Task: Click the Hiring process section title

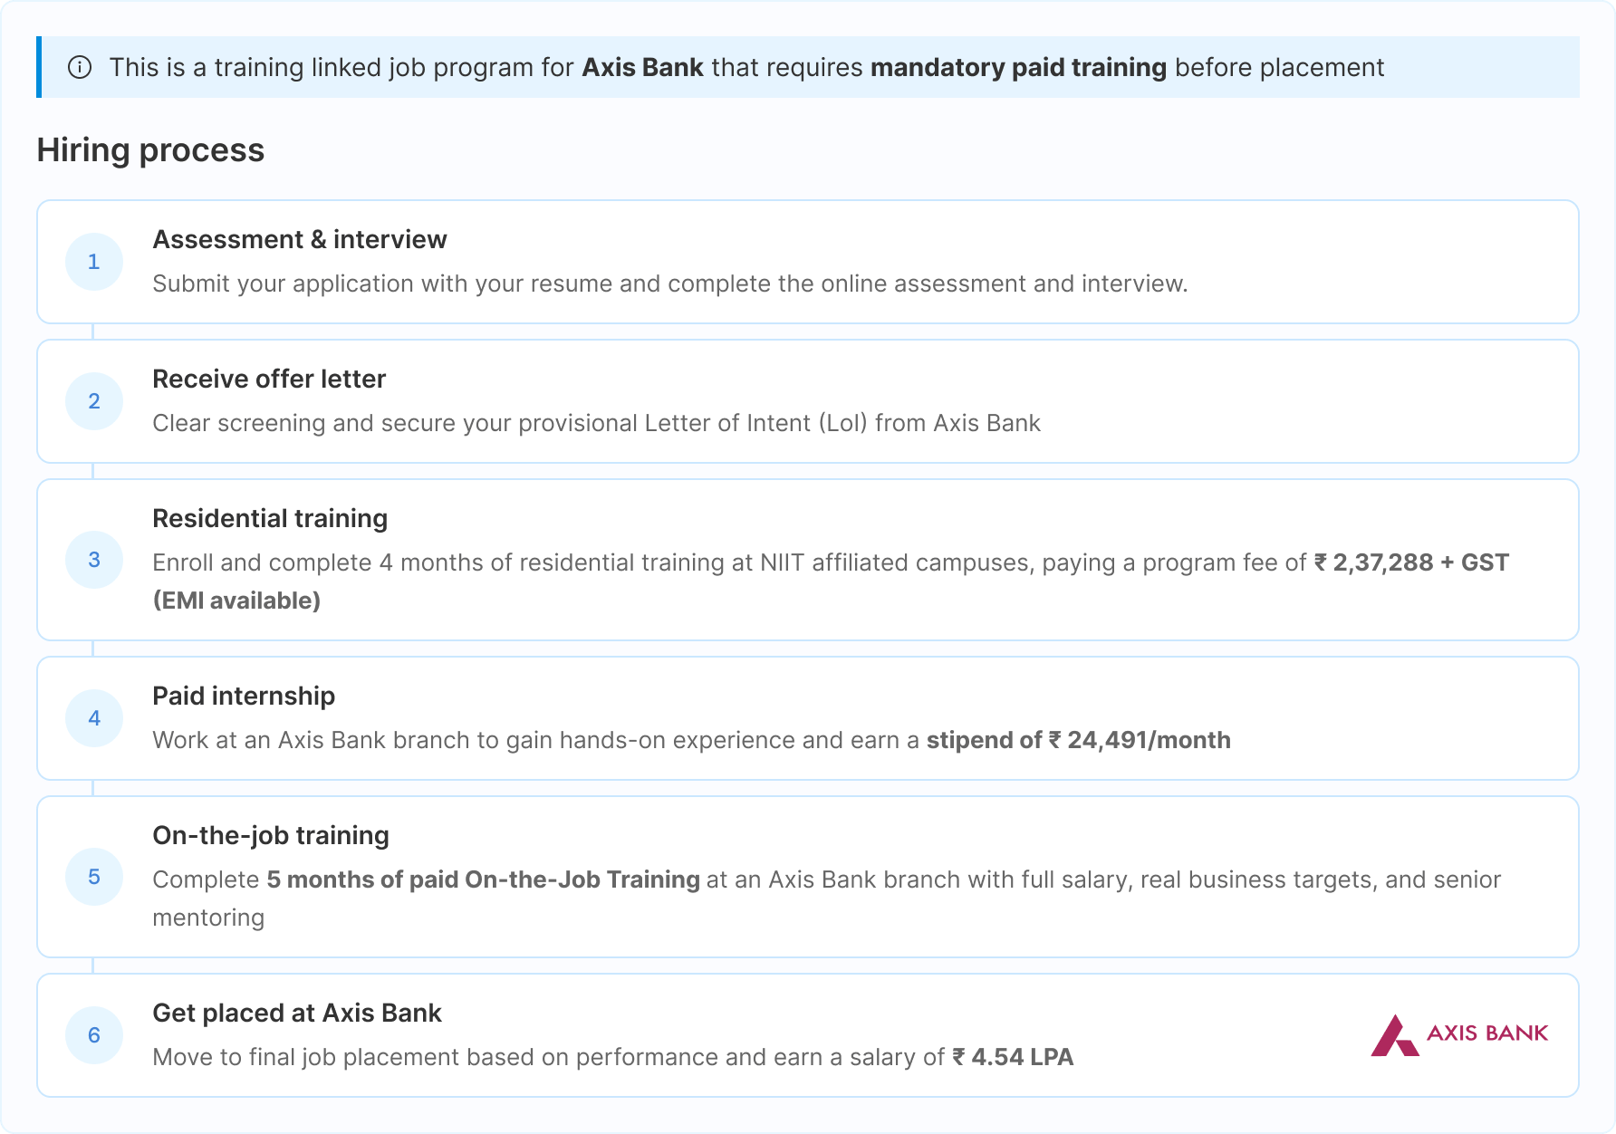Action: coord(150,149)
